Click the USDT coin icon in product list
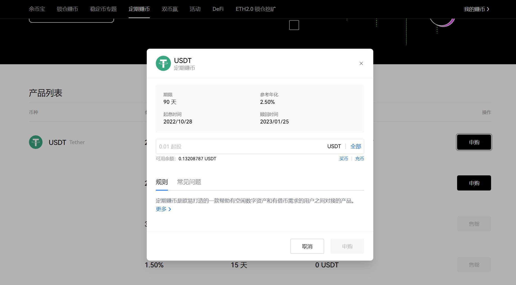This screenshot has height=285, width=516. [x=36, y=142]
